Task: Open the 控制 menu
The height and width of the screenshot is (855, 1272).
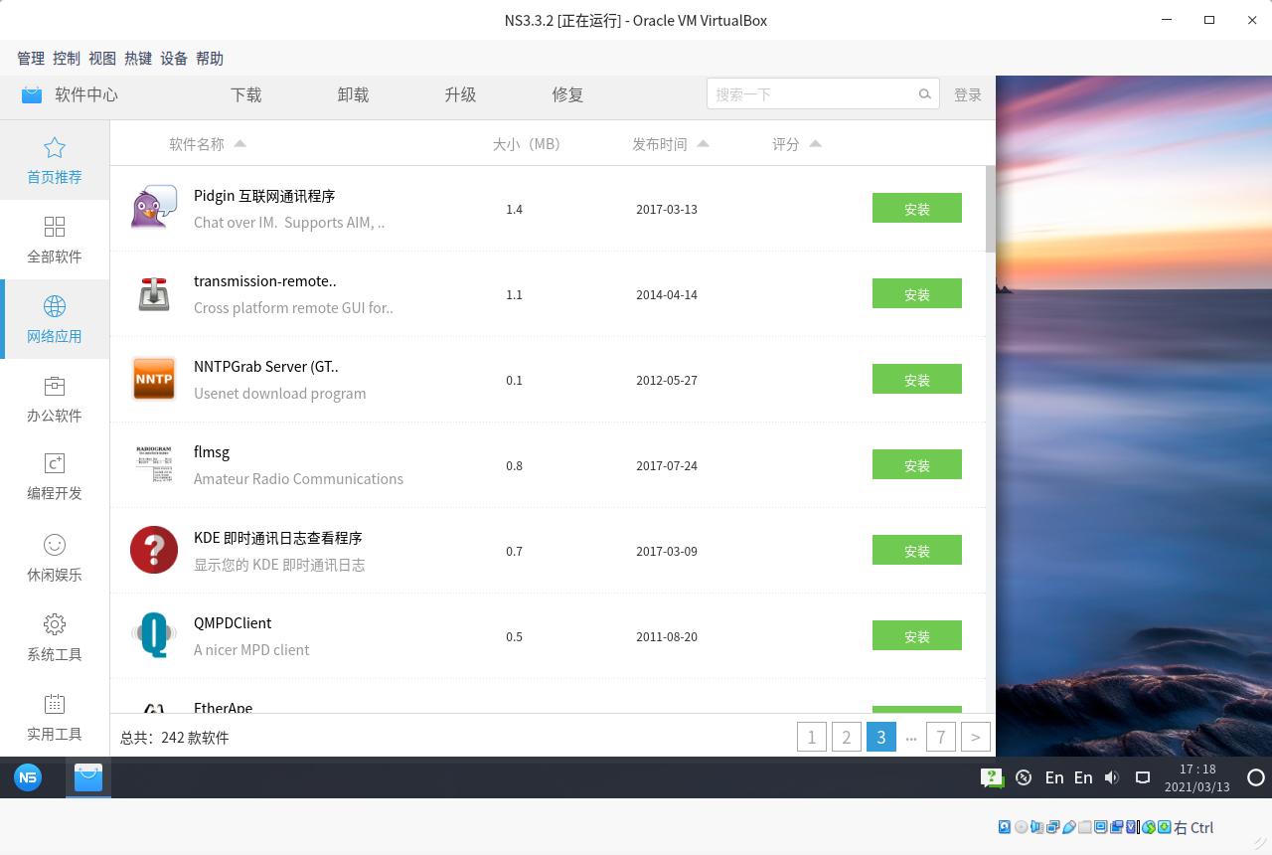Action: pyautogui.click(x=67, y=59)
